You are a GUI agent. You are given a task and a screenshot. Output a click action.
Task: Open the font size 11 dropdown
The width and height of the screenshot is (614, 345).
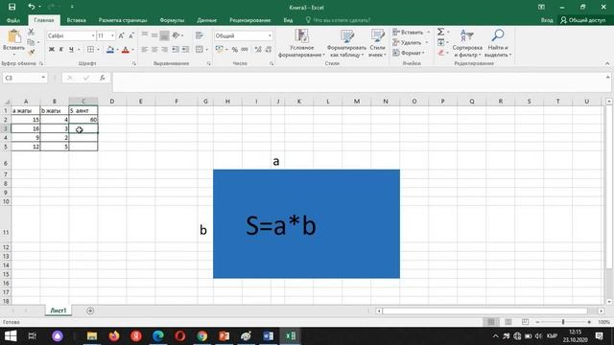(112, 35)
